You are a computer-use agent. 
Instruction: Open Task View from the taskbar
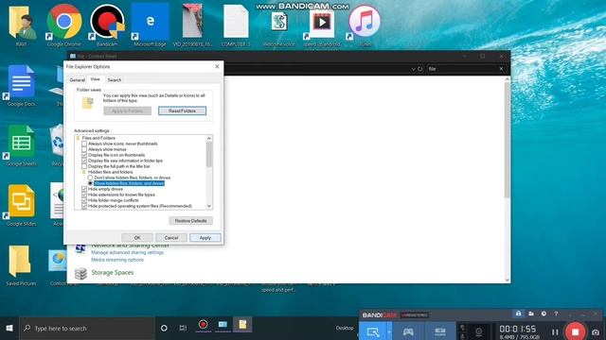[x=183, y=328]
